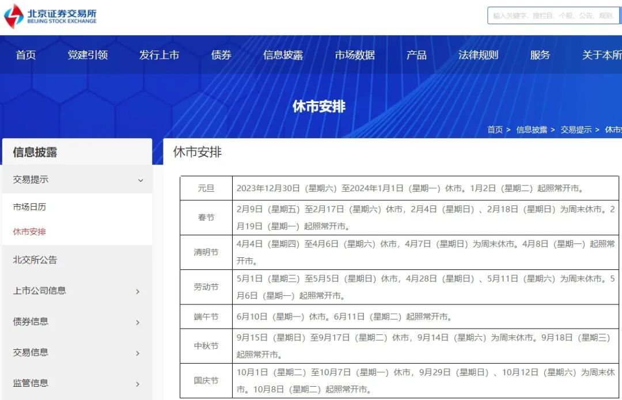The width and height of the screenshot is (622, 400).
Task: Expand the 上市公司信息 submenu
Action: (78, 291)
